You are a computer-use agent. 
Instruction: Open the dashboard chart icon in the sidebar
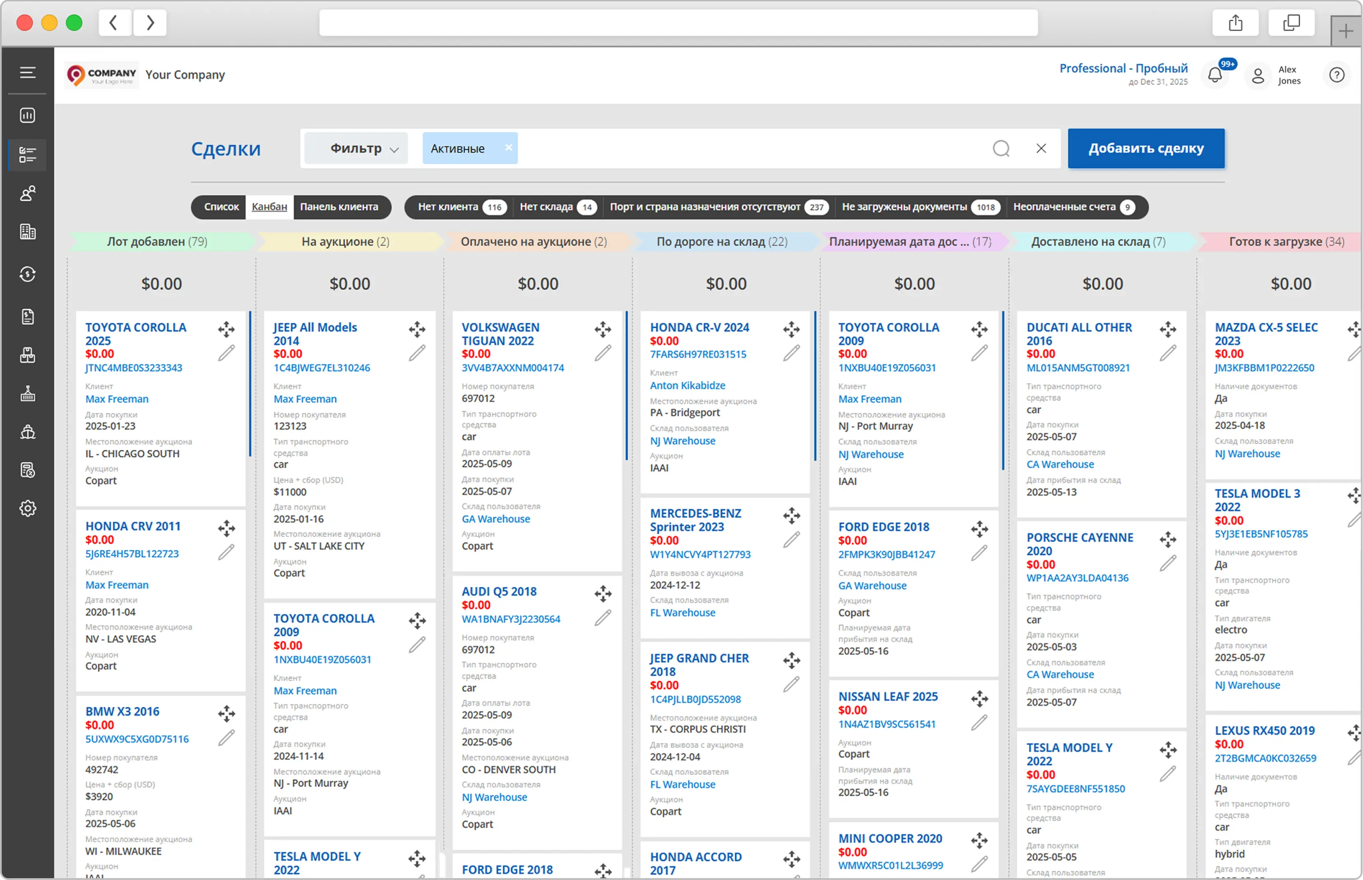[28, 116]
